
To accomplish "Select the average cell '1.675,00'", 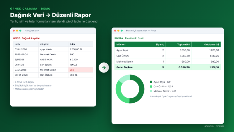I will point(206,50).
